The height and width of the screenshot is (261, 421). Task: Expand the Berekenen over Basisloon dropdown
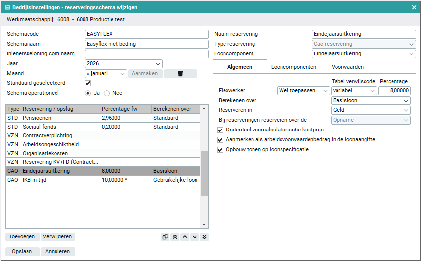371,101
